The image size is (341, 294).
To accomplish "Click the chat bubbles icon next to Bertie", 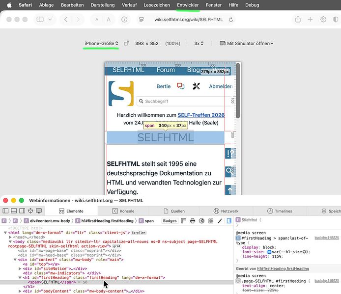I will pos(180,86).
